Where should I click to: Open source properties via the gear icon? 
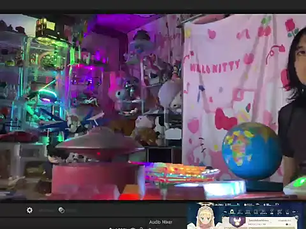(29, 210)
